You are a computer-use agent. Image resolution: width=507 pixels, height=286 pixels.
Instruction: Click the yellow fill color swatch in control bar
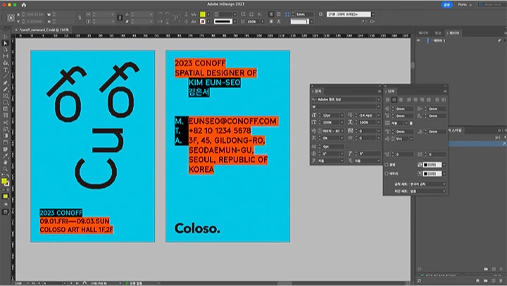pyautogui.click(x=203, y=14)
